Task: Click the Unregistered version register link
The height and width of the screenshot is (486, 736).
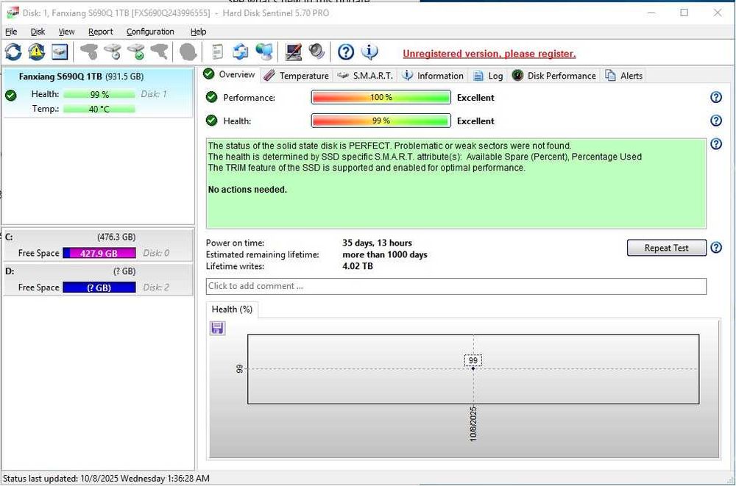Action: (x=489, y=54)
